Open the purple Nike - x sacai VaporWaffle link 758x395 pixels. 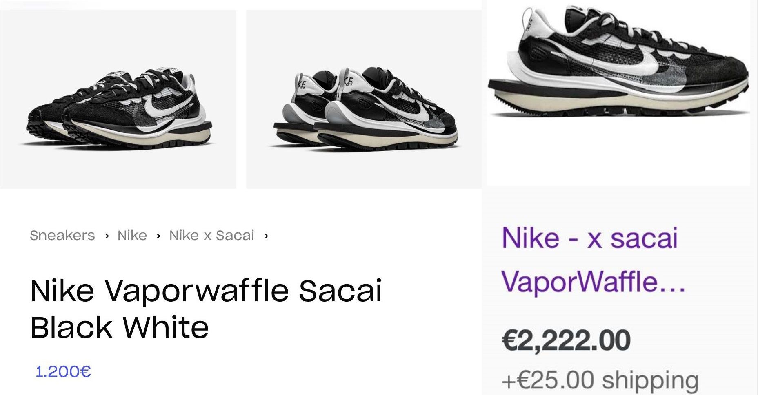[x=592, y=260]
